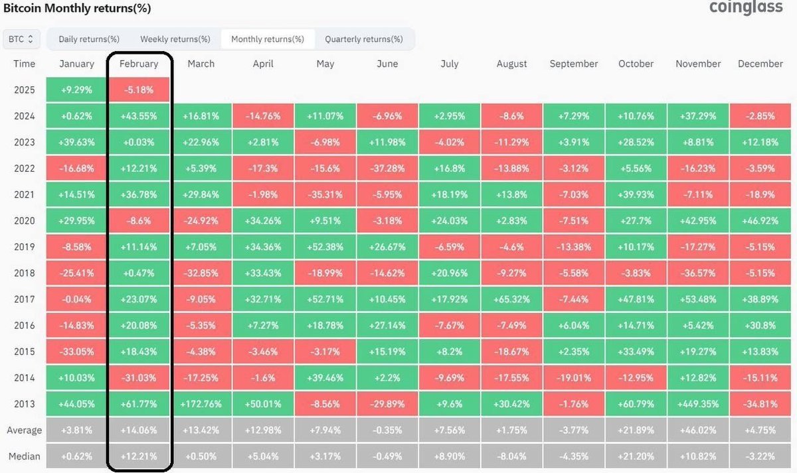797x473 pixels.
Task: Select the -37.28% June 2022 cell
Action: 387,168
